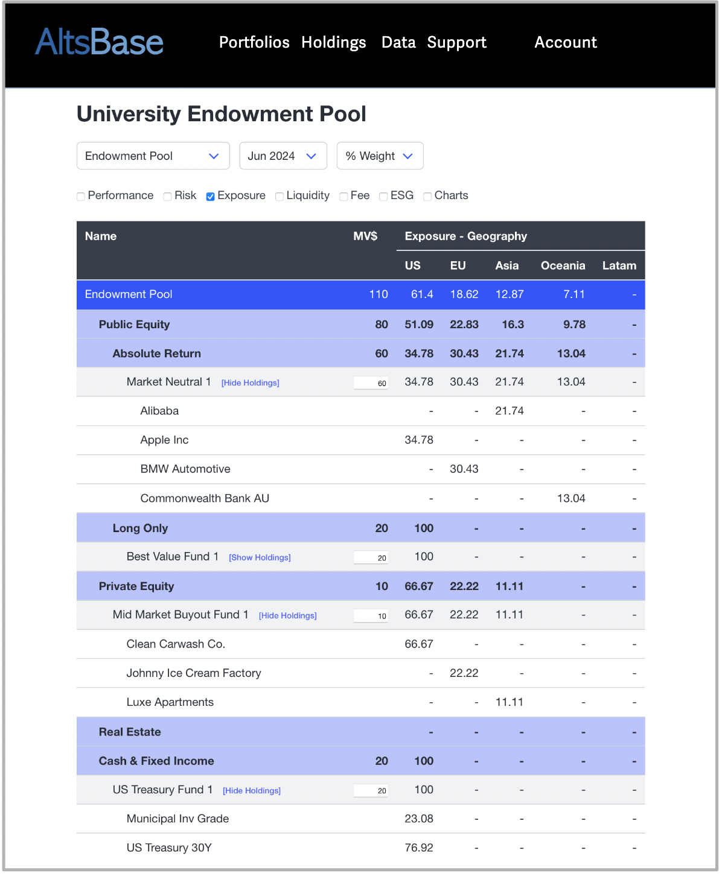Open the Jun 2024 date dropdown

[283, 156]
